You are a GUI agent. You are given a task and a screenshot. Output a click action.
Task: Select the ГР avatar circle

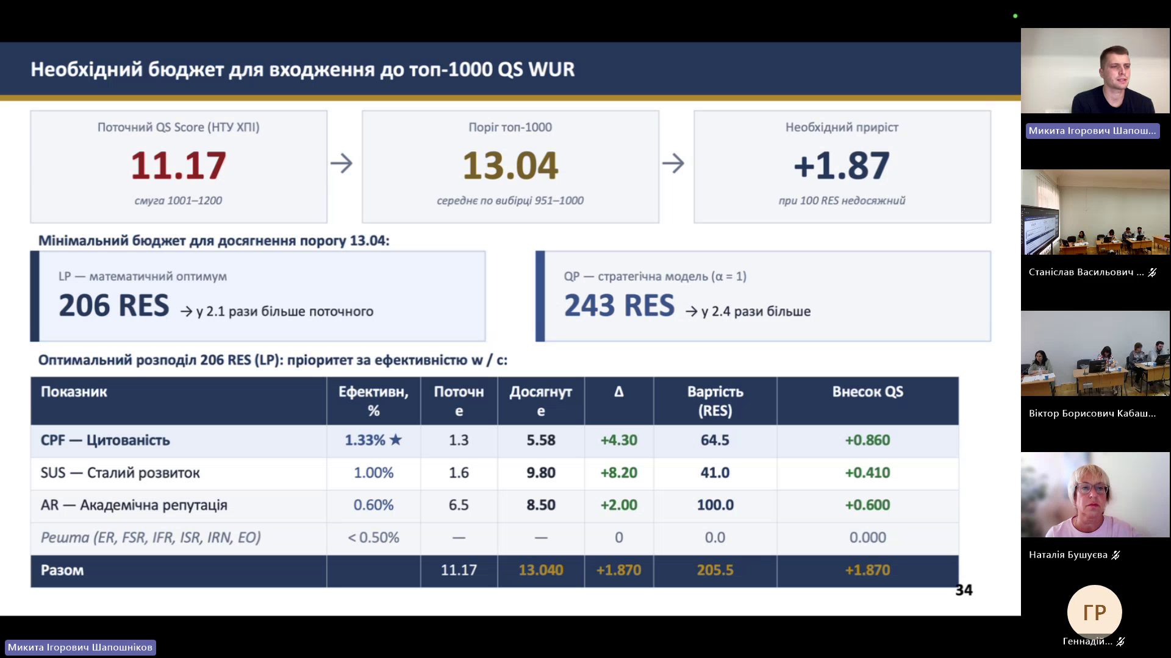point(1094,612)
